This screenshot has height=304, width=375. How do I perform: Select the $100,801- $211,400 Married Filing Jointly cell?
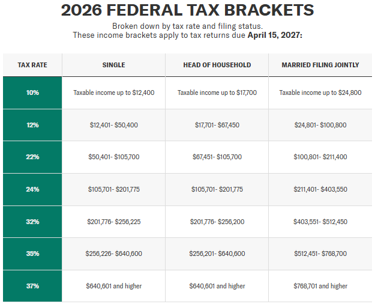click(x=320, y=157)
